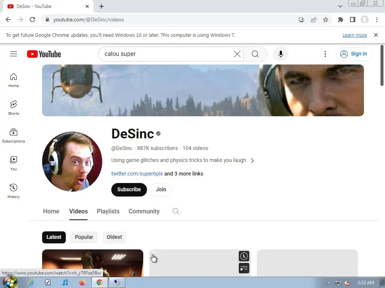Add video to queue icon
The width and height of the screenshot is (385, 288).
click(244, 268)
